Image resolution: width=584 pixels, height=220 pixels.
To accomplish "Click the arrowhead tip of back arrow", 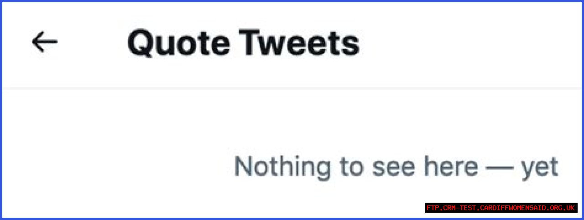I will click(33, 42).
